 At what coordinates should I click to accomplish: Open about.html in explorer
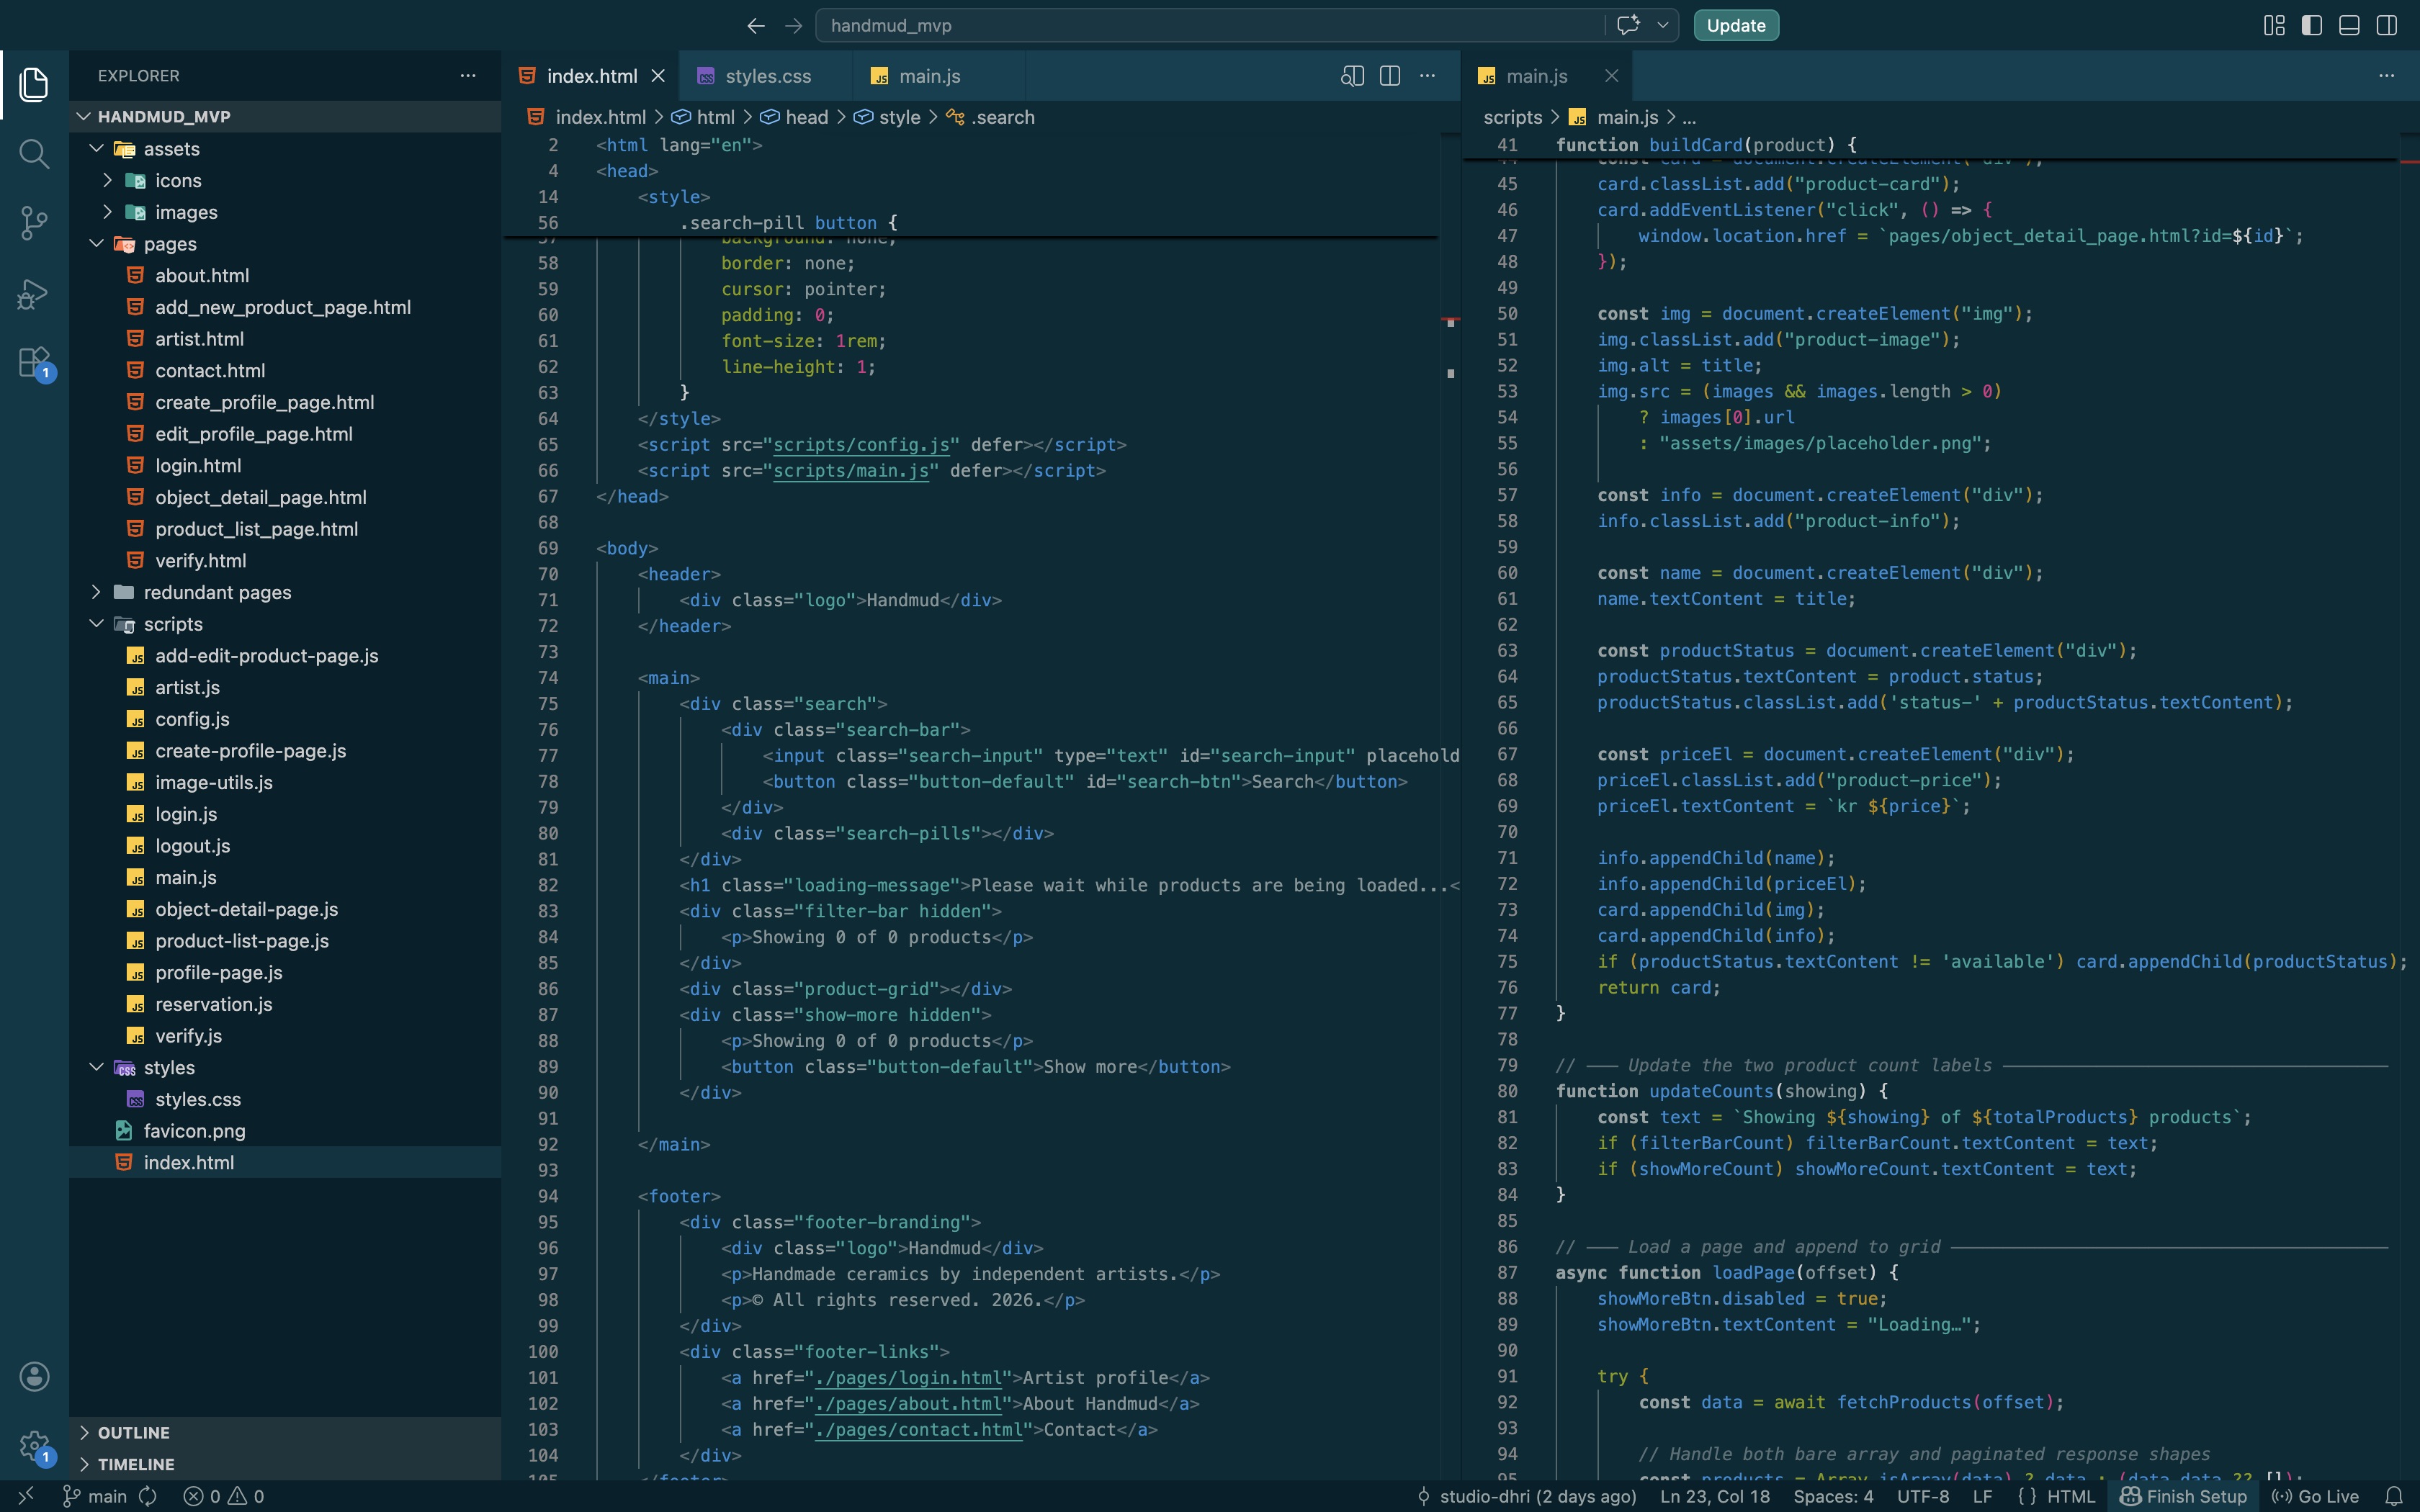202,275
